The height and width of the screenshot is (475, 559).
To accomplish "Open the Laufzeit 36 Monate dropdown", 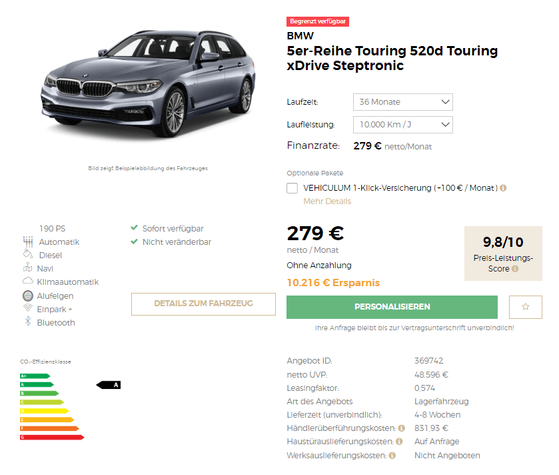I will coord(403,102).
